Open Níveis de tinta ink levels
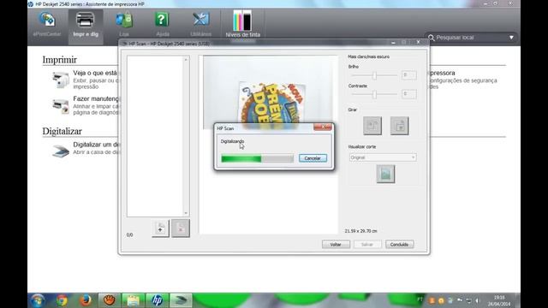The width and height of the screenshot is (548, 308). click(x=242, y=24)
